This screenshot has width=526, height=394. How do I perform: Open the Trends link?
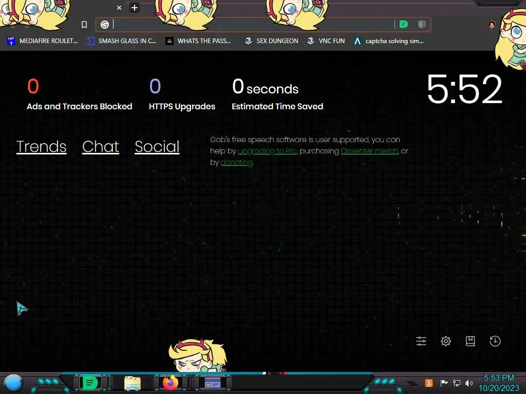(41, 147)
